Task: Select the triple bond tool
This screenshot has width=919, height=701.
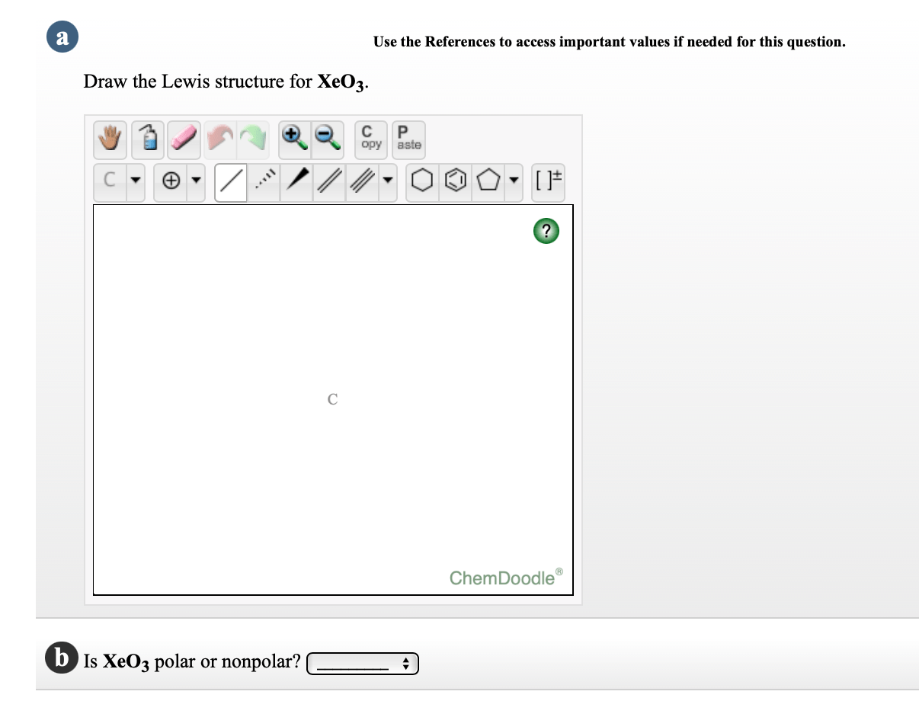Action: click(x=363, y=183)
